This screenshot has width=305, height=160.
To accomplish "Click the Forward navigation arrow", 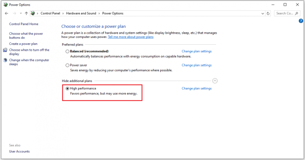I will pos(14,13).
